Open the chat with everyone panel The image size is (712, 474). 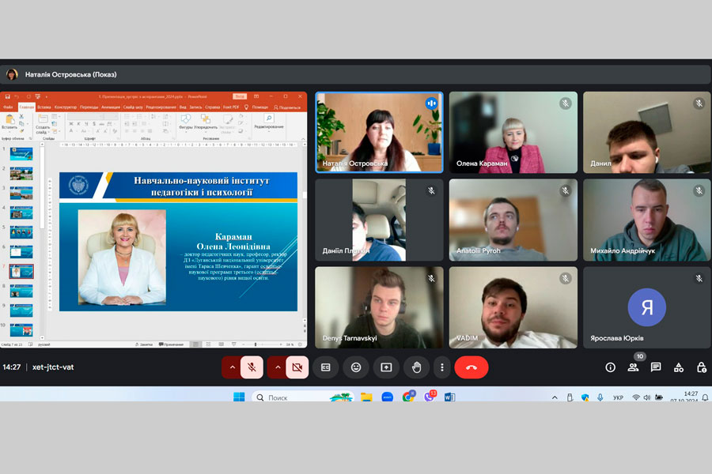tap(656, 367)
